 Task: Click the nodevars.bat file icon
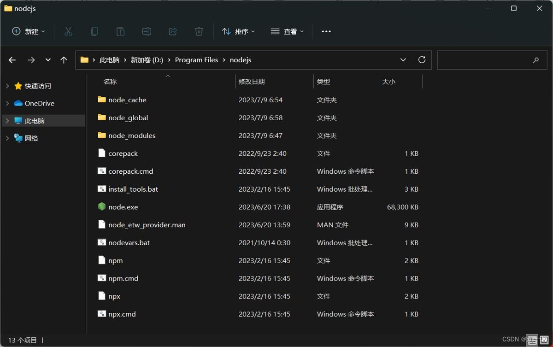tap(102, 242)
